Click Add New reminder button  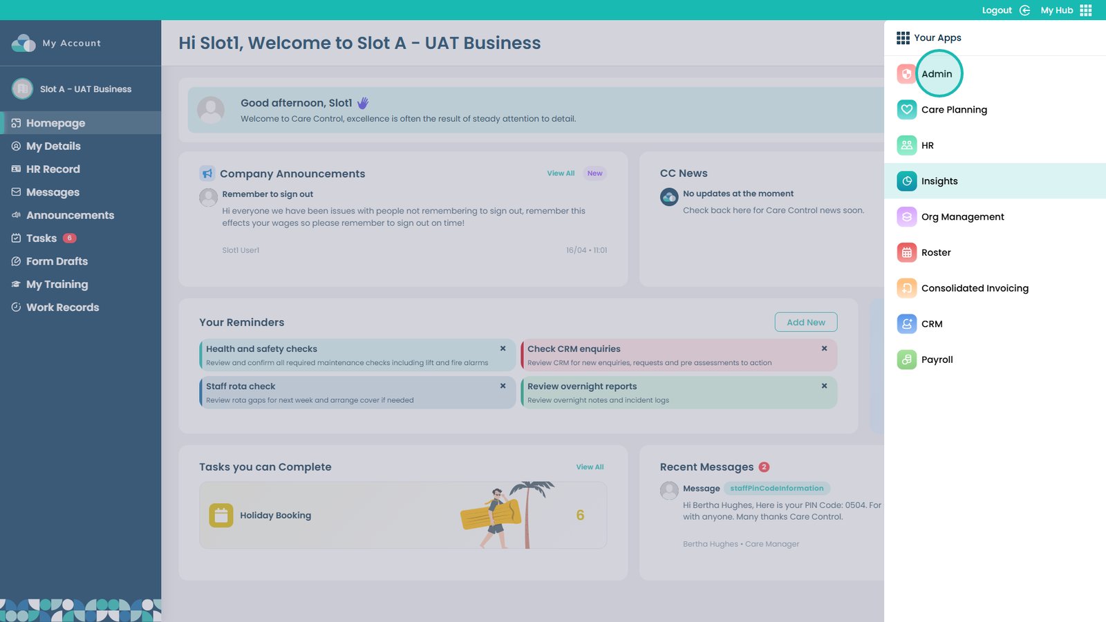(805, 322)
